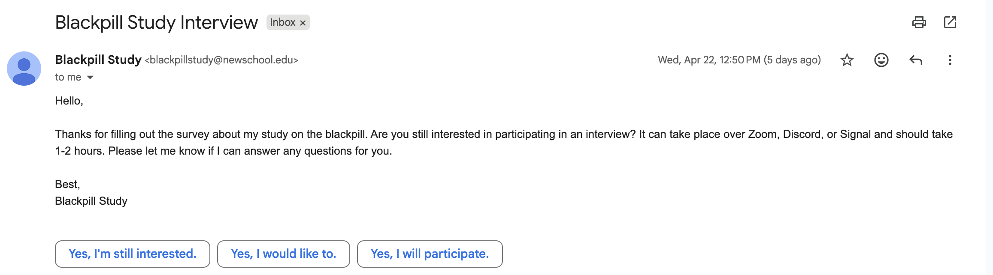The width and height of the screenshot is (993, 275).
Task: Click the "Blackpill Study Interview" subject line
Action: click(x=156, y=22)
